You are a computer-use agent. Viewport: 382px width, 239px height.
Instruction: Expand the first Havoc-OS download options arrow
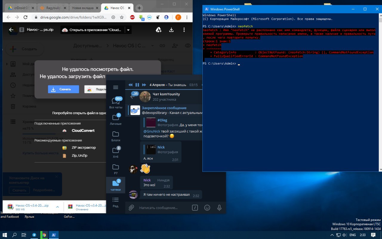[57, 207]
